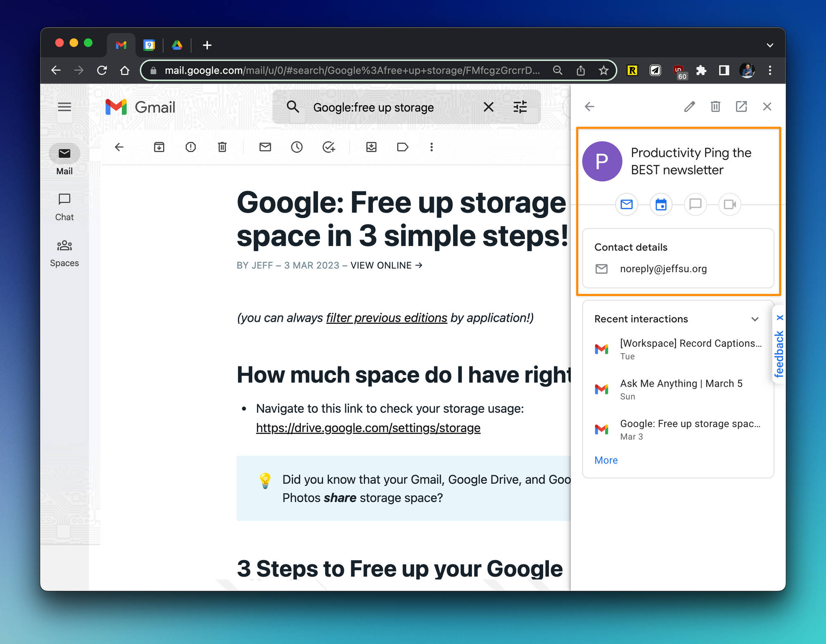The width and height of the screenshot is (826, 644).
Task: Dismiss the feedback tab with X
Action: click(x=779, y=318)
